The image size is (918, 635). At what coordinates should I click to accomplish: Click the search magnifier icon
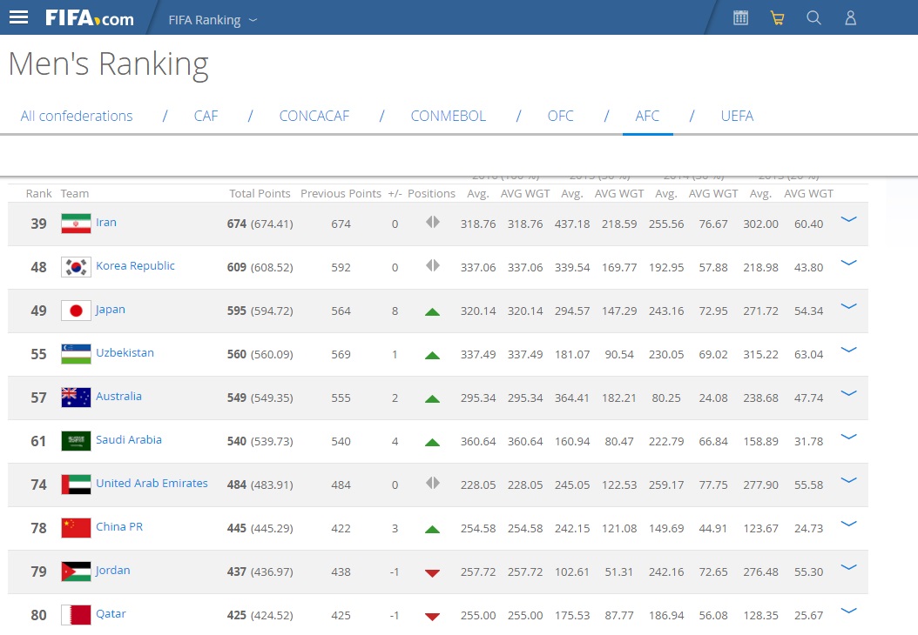(813, 17)
